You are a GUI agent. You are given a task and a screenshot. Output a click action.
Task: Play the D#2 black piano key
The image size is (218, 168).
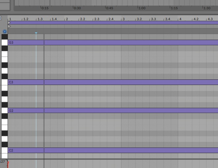5,133
